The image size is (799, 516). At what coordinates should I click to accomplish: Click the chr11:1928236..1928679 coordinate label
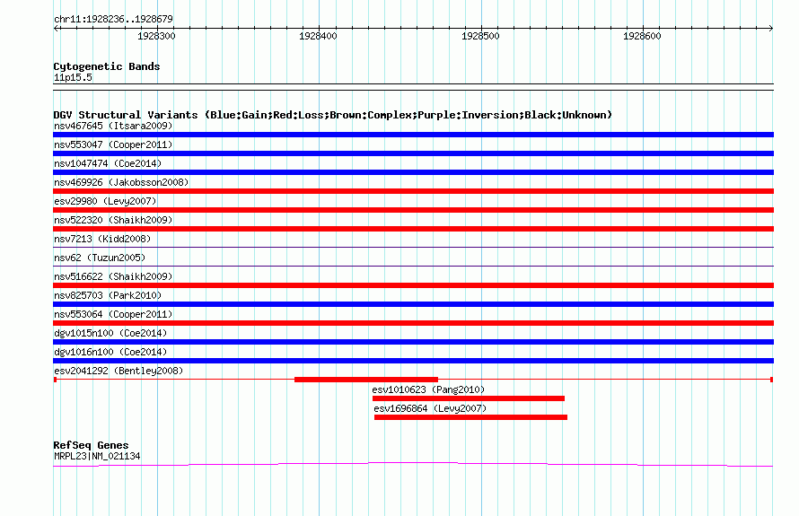click(x=113, y=20)
